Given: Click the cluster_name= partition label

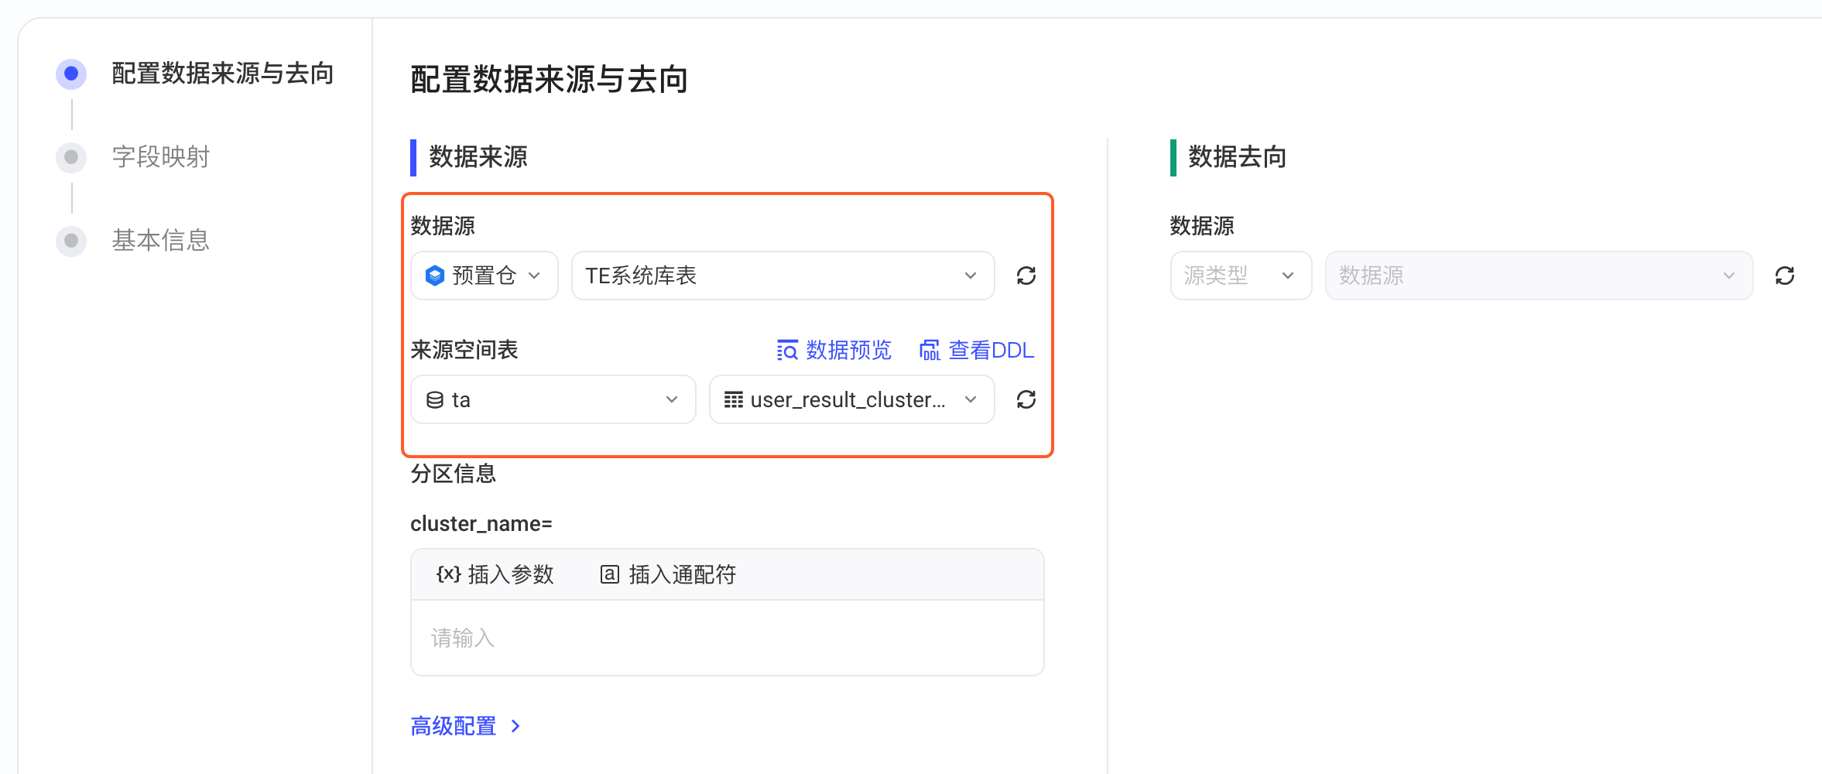Looking at the screenshot, I should pos(481,524).
